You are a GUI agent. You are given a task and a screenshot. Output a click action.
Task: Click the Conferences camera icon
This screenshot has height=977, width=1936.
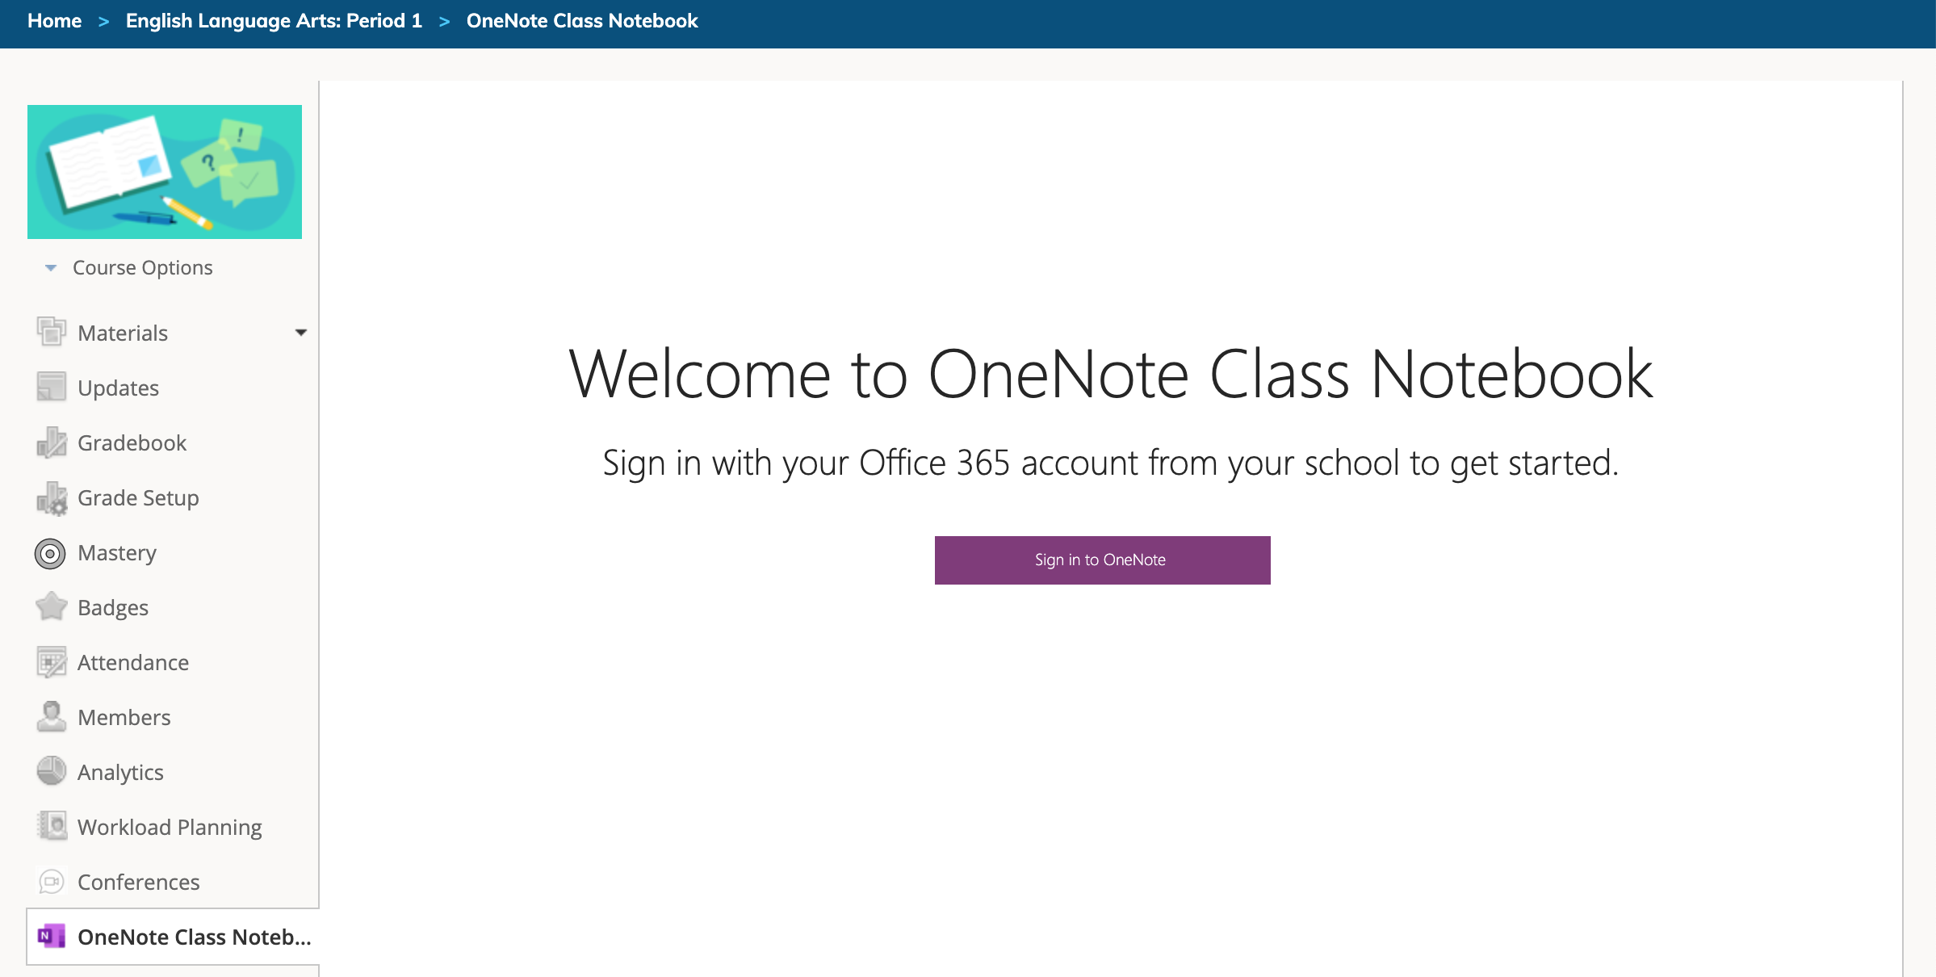coord(51,881)
